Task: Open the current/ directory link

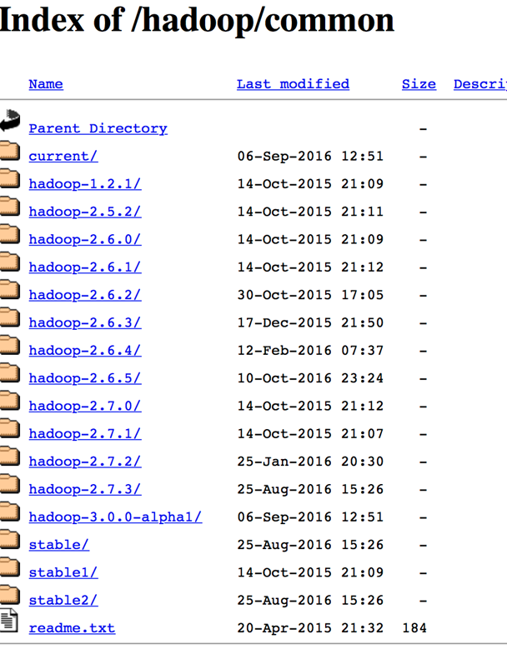Action: [63, 156]
